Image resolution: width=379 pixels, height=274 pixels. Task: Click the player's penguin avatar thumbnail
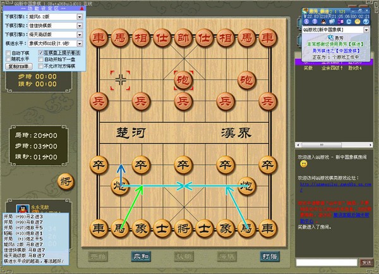(23, 209)
